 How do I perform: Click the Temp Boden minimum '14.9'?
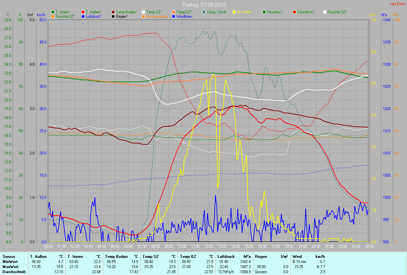[135, 262]
